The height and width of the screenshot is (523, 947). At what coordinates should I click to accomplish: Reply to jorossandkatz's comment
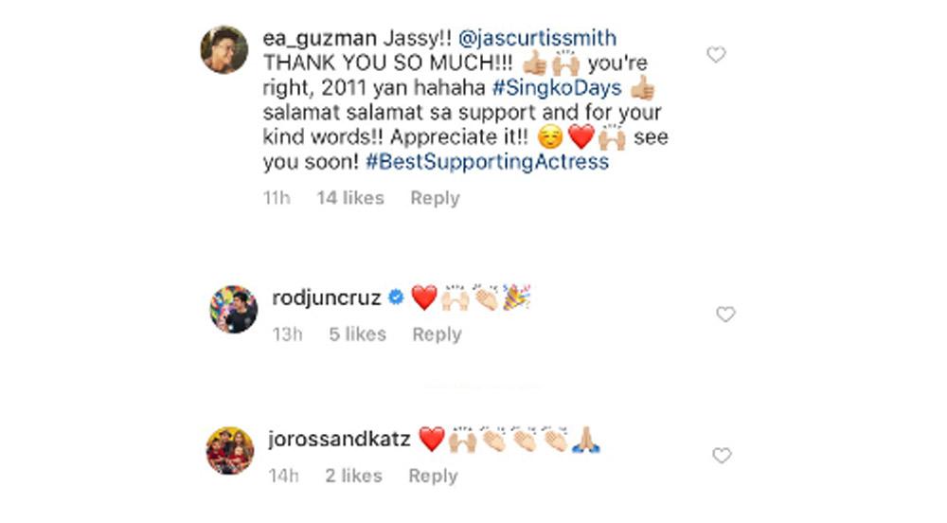(433, 476)
